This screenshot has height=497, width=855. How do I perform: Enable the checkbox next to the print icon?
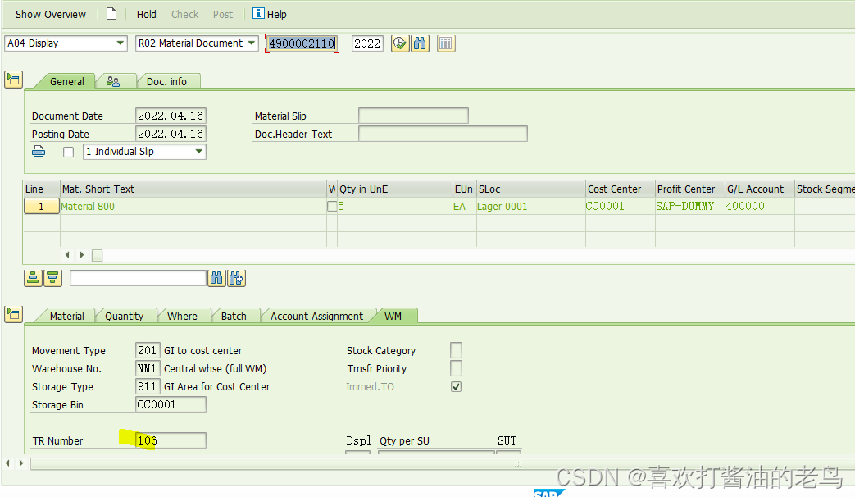[68, 151]
